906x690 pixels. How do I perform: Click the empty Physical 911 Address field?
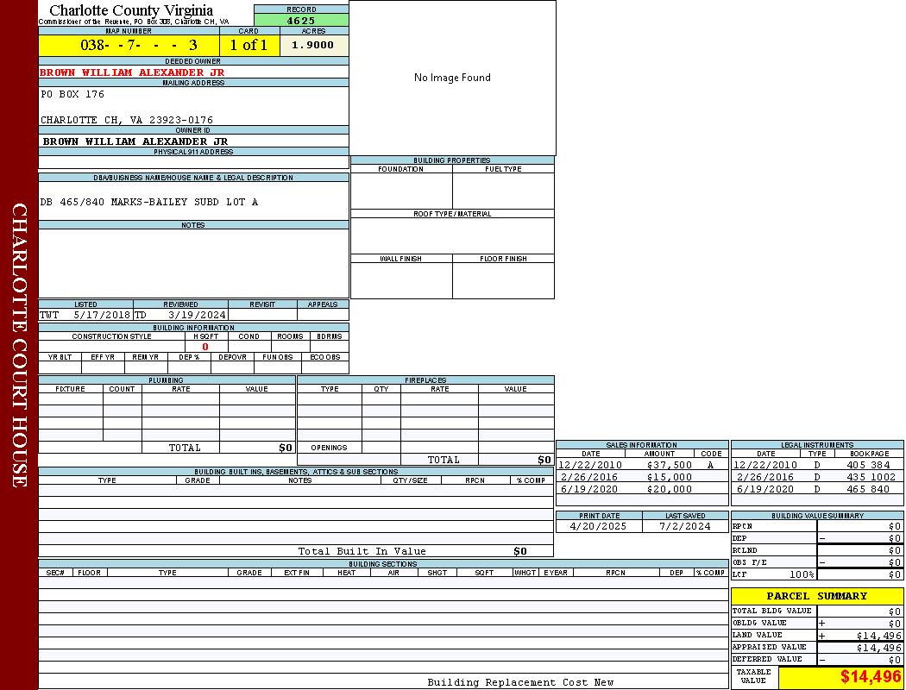pos(193,162)
